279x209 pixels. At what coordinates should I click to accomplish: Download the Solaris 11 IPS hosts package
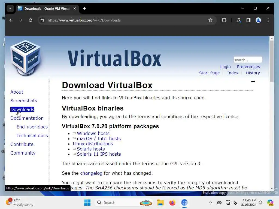(99, 154)
